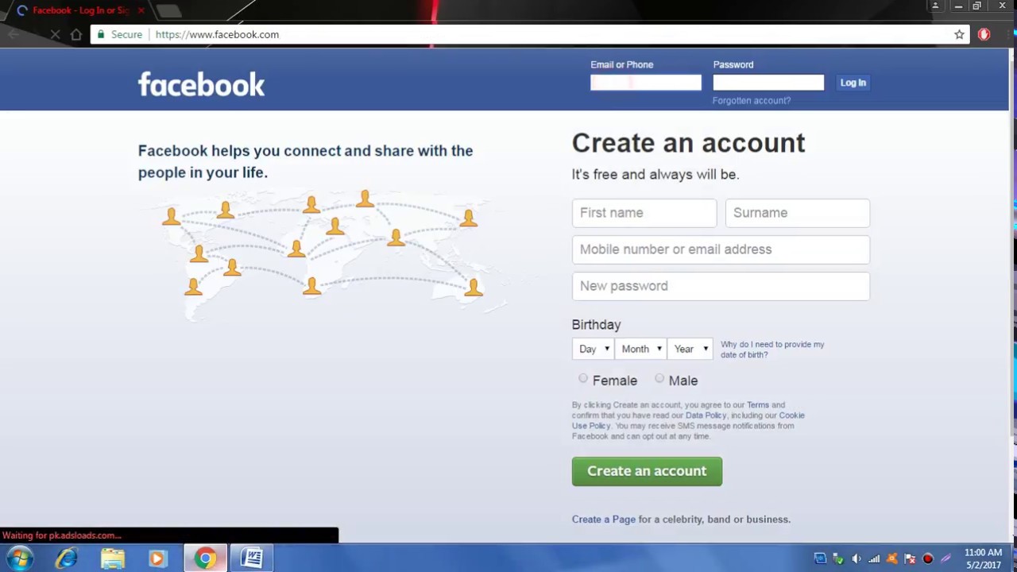Open the Cookie Use Policy link
The height and width of the screenshot is (572, 1017).
pos(688,420)
